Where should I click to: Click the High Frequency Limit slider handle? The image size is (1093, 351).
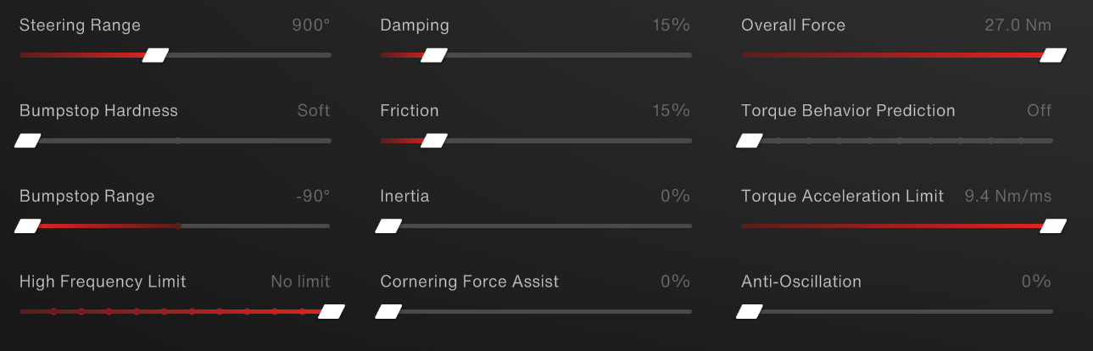coord(332,312)
